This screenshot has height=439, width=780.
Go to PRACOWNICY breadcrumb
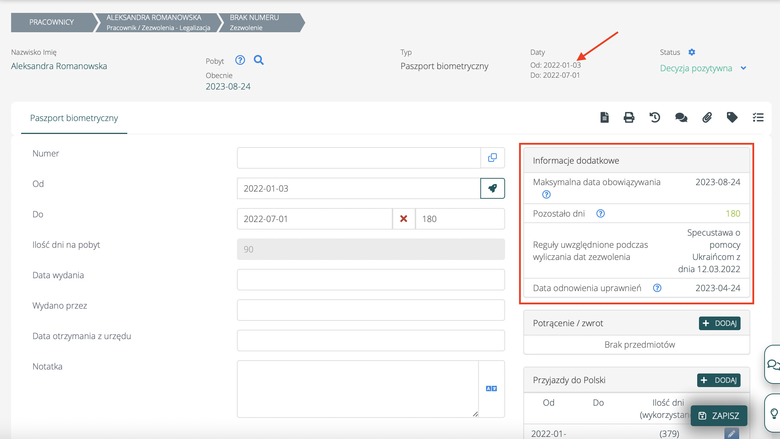pos(52,22)
